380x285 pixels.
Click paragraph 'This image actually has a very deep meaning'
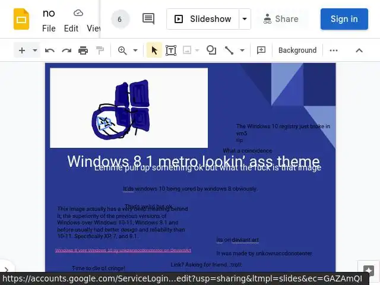pos(122,223)
